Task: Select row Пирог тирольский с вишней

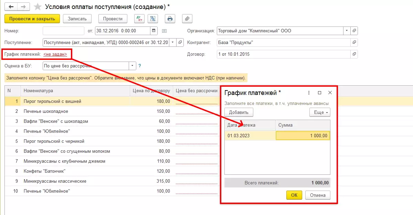Action: [75, 101]
